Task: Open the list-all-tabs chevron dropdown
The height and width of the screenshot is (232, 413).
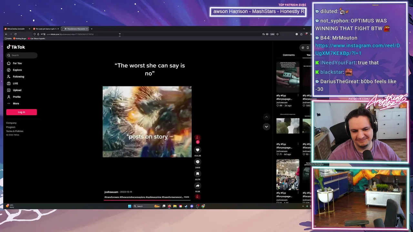Action: (x=304, y=29)
